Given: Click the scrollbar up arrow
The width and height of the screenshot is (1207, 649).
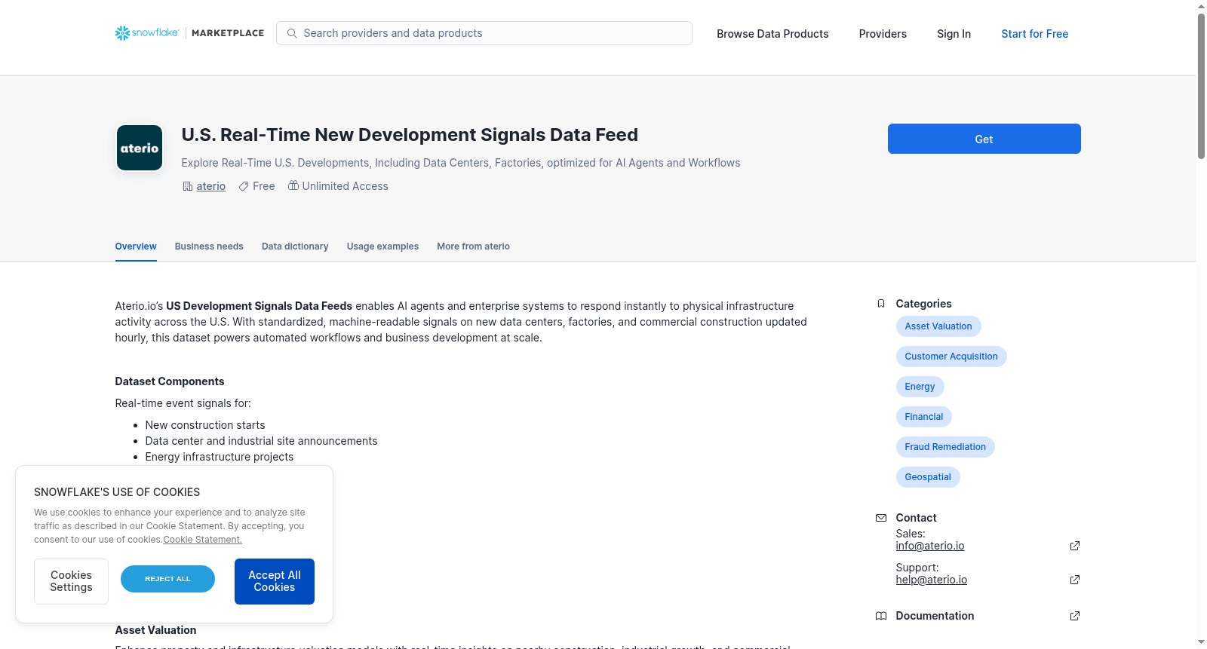Looking at the screenshot, I should pyautogui.click(x=1201, y=6).
